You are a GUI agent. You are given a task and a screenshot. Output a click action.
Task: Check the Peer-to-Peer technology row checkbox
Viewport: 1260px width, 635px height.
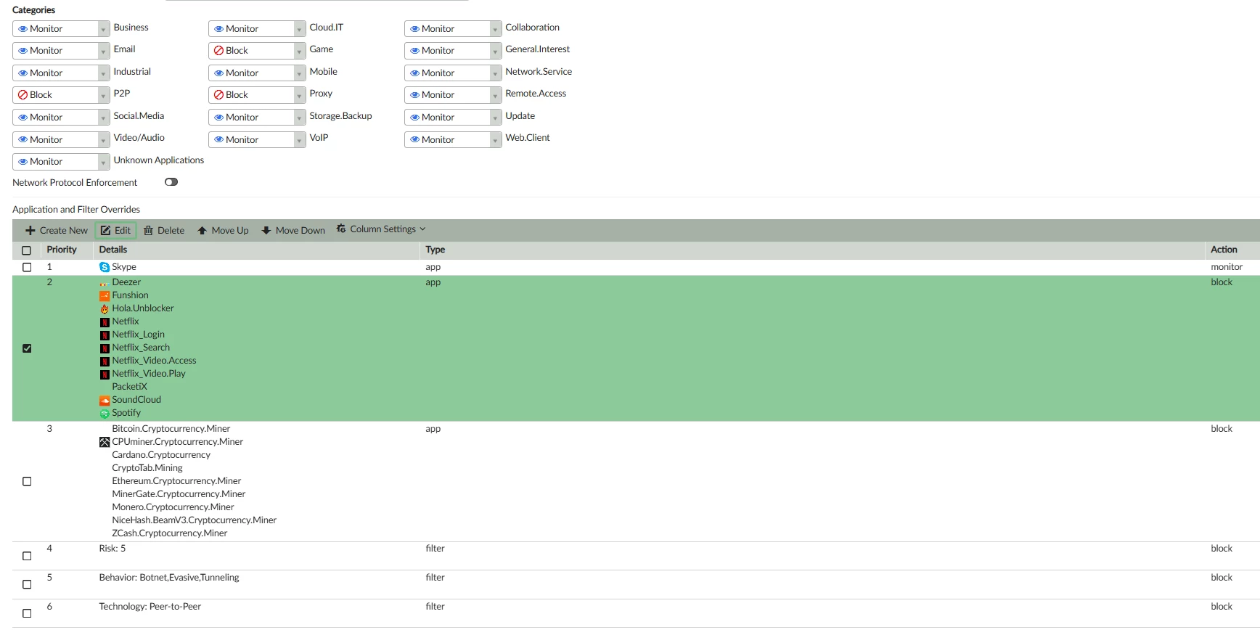[27, 613]
